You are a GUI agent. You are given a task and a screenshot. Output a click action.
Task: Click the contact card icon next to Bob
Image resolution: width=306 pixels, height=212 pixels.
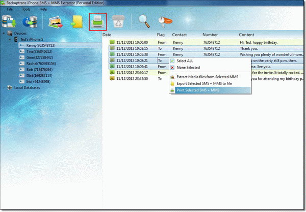22,70
